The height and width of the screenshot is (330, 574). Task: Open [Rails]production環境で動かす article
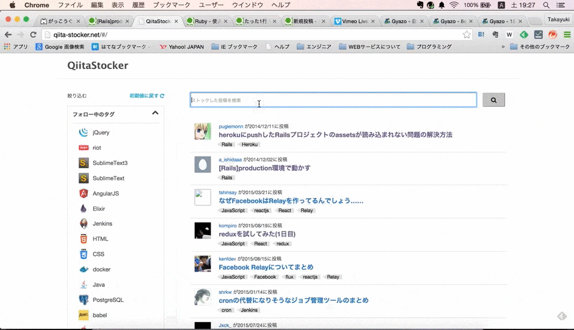tap(264, 168)
